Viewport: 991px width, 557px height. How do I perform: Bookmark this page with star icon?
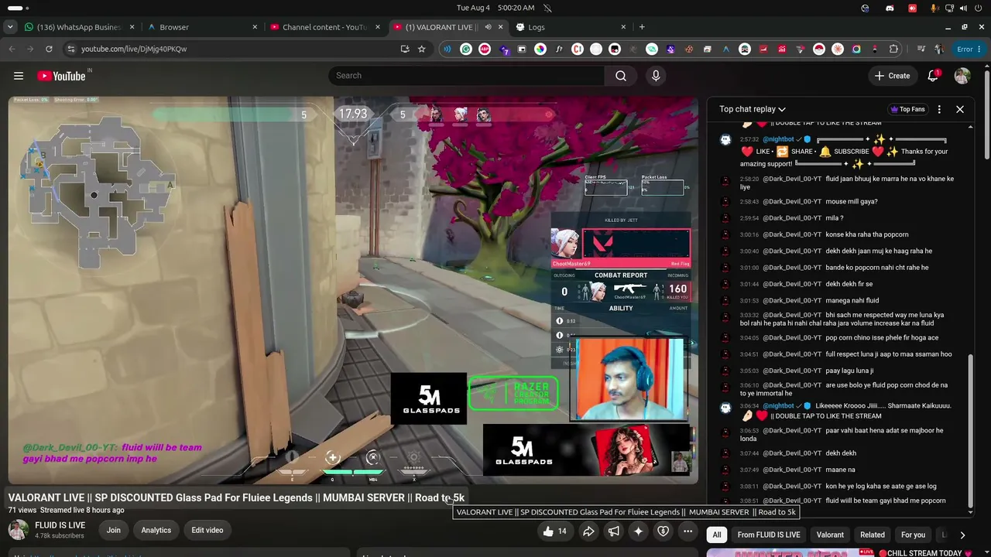pos(421,49)
